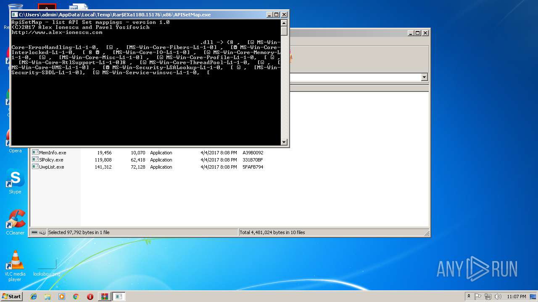The height and width of the screenshot is (302, 538).
Task: Open the VLC media player shortcut
Action: click(x=15, y=266)
